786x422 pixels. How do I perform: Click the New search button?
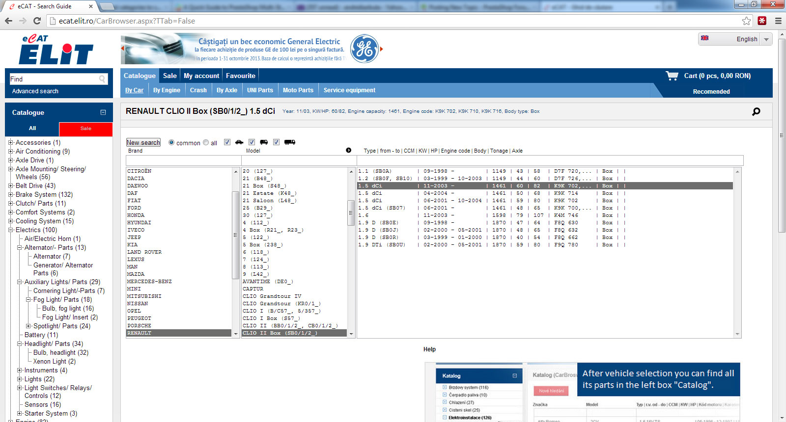tap(143, 142)
